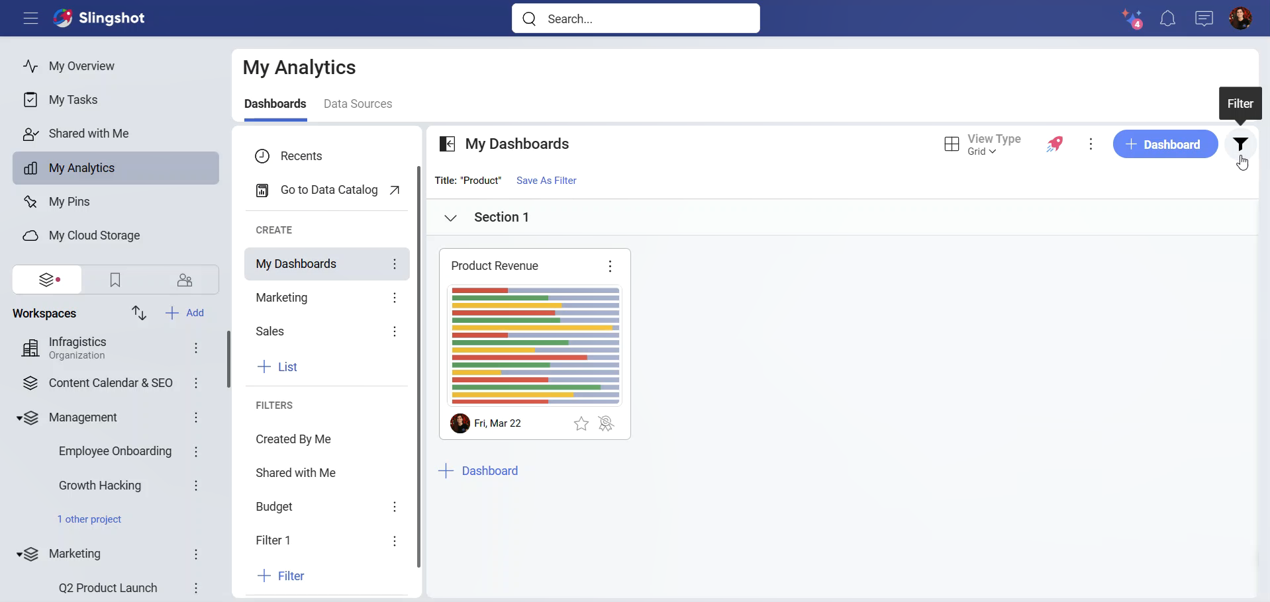Select the bookmarks tab in sidebar
This screenshot has height=602, width=1270.
coord(115,280)
